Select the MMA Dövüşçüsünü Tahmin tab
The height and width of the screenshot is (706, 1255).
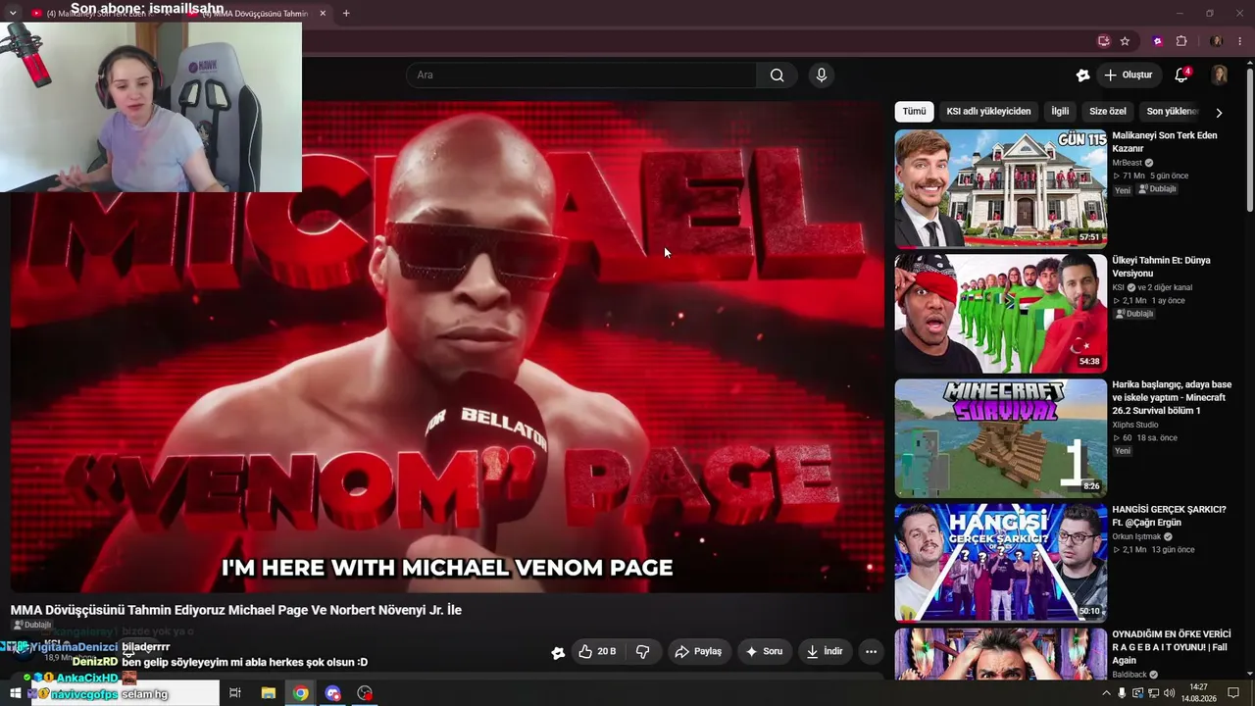pyautogui.click(x=253, y=14)
